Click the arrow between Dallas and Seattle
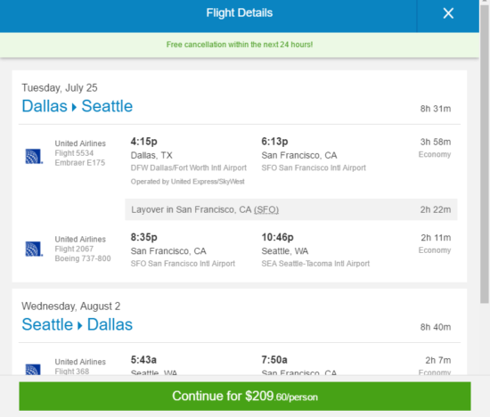Viewport: 490px width, 417px height. point(74,107)
